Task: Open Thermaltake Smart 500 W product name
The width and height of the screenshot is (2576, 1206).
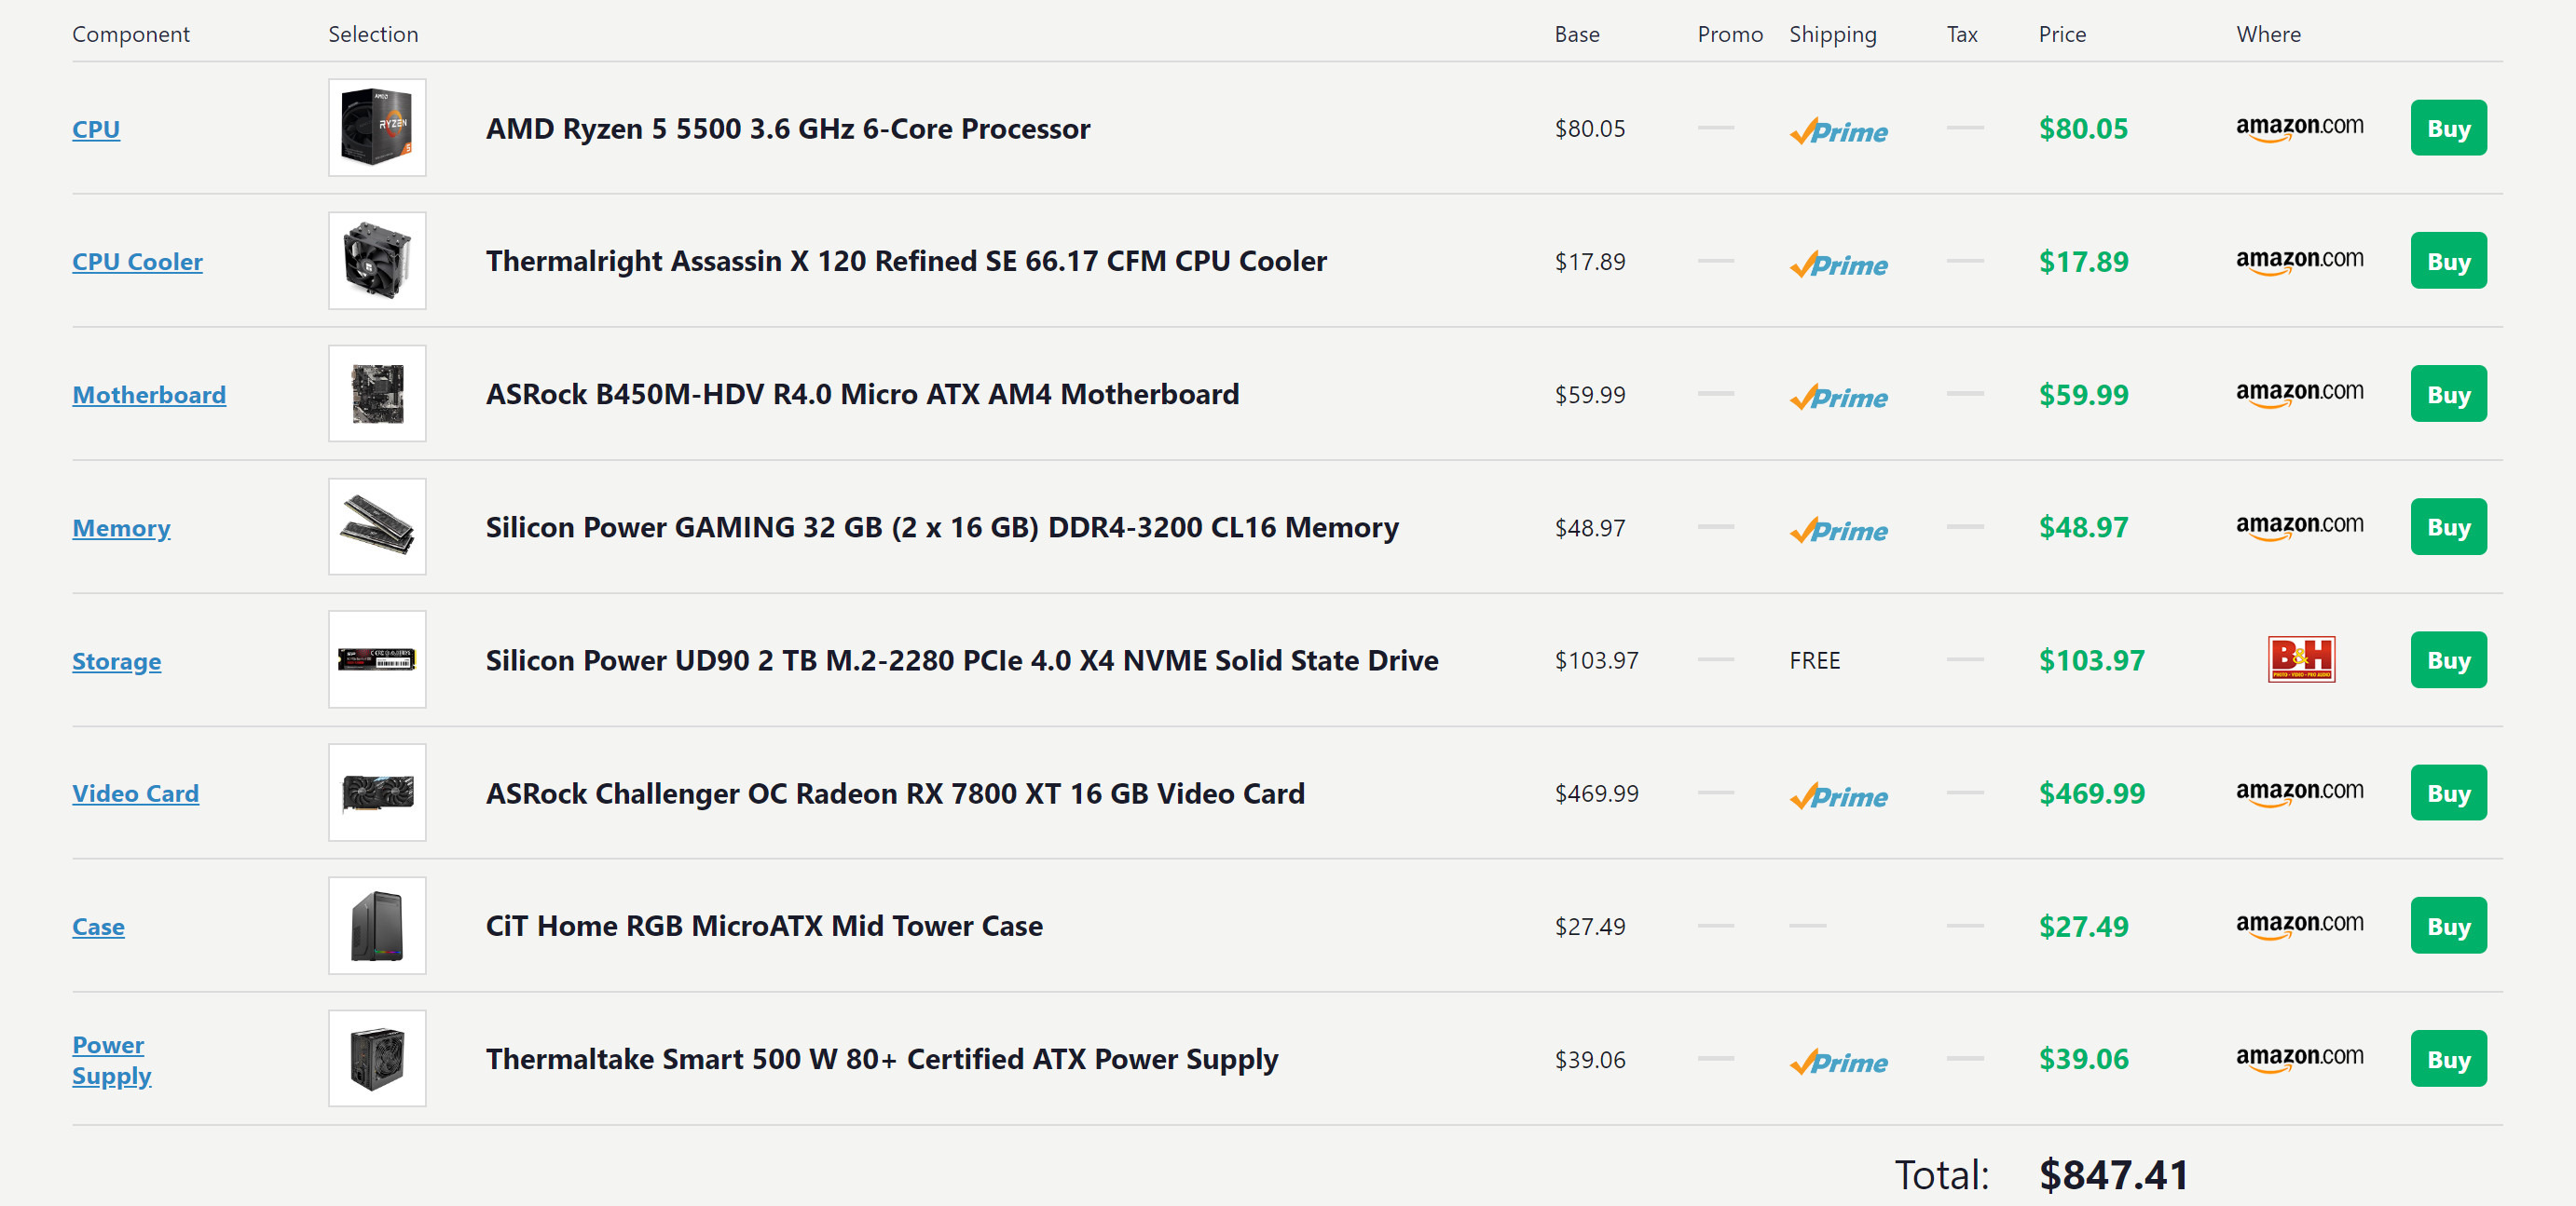Action: (x=882, y=1059)
